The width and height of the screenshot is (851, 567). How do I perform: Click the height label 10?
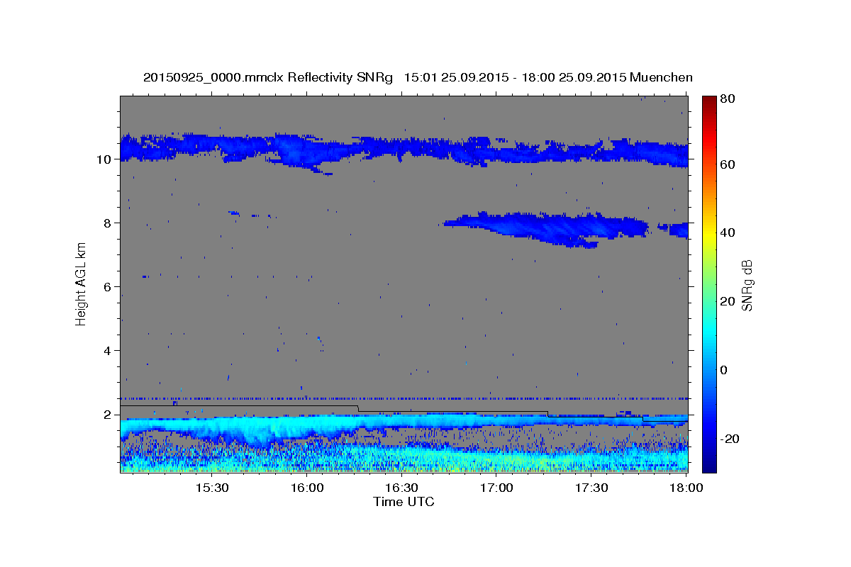[x=105, y=159]
